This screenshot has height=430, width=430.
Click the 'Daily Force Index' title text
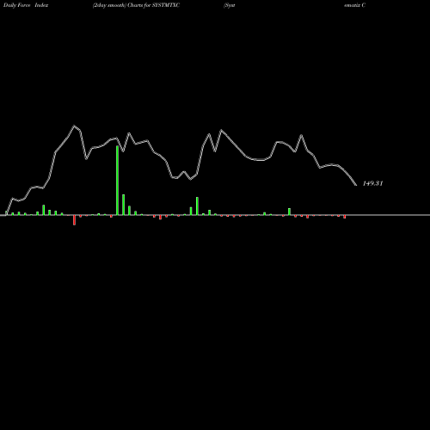[26, 5]
